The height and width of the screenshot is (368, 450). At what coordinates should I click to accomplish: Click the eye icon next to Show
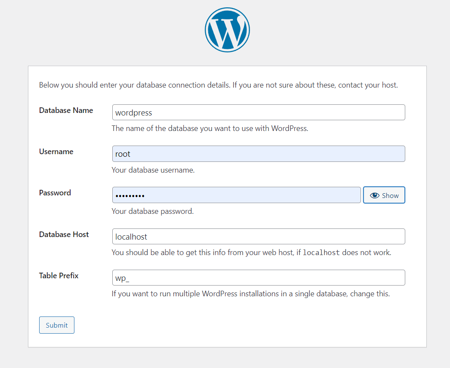tap(374, 195)
